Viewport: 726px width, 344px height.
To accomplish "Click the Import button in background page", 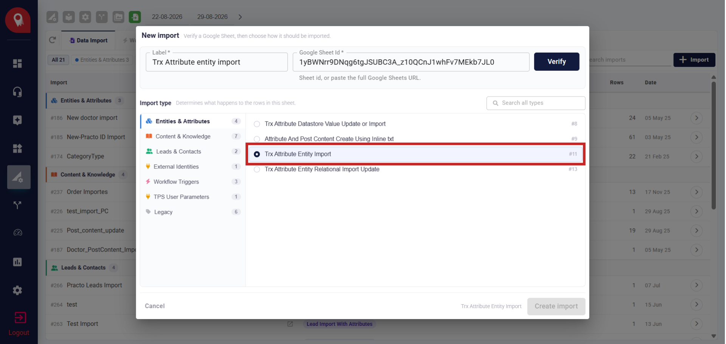I will 694,60.
